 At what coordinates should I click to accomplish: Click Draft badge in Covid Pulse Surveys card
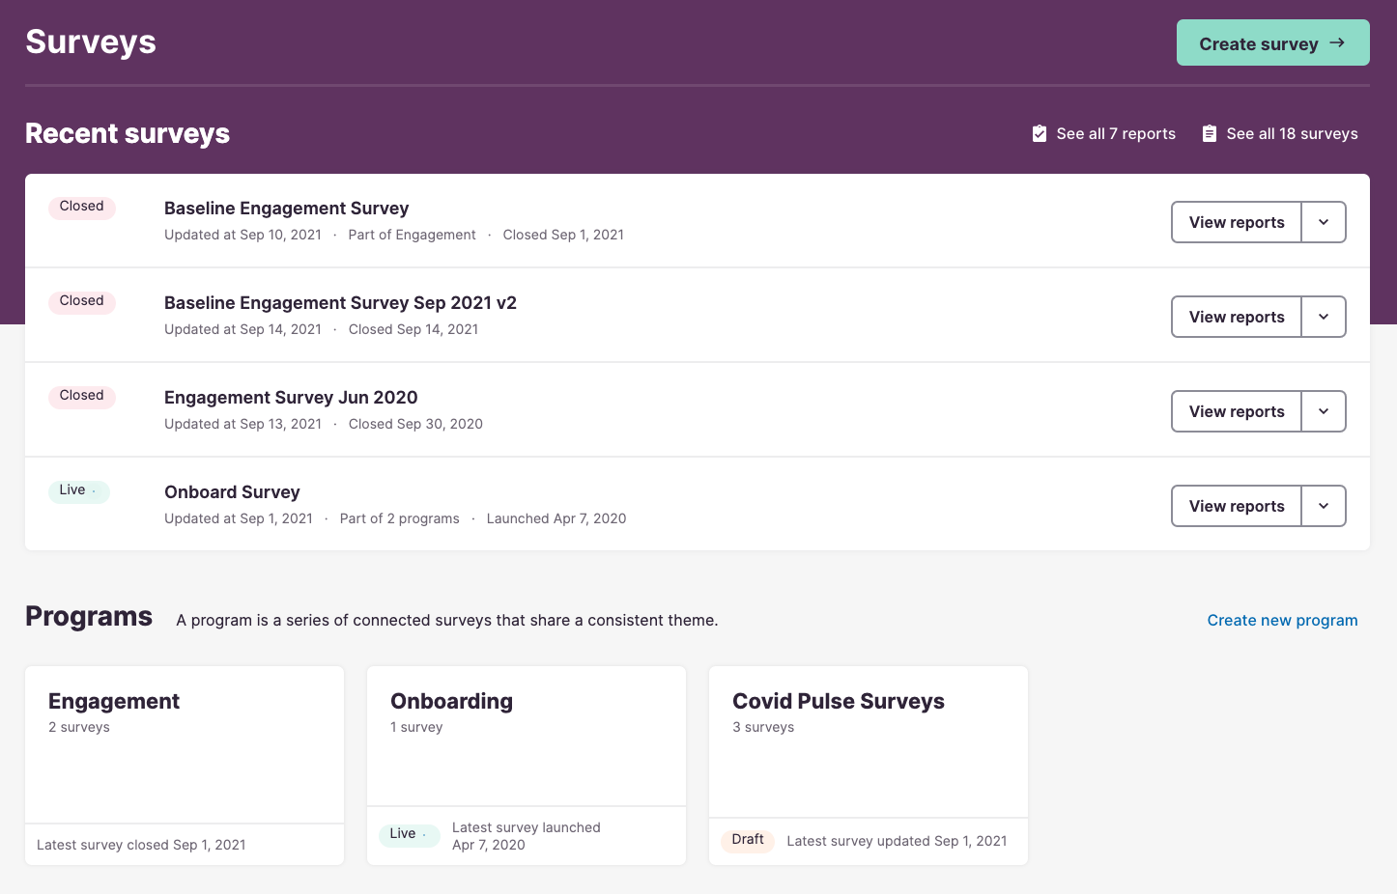coord(748,840)
